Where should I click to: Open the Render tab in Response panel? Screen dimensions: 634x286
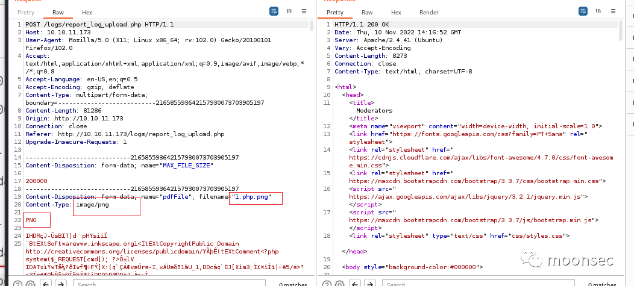point(429,13)
